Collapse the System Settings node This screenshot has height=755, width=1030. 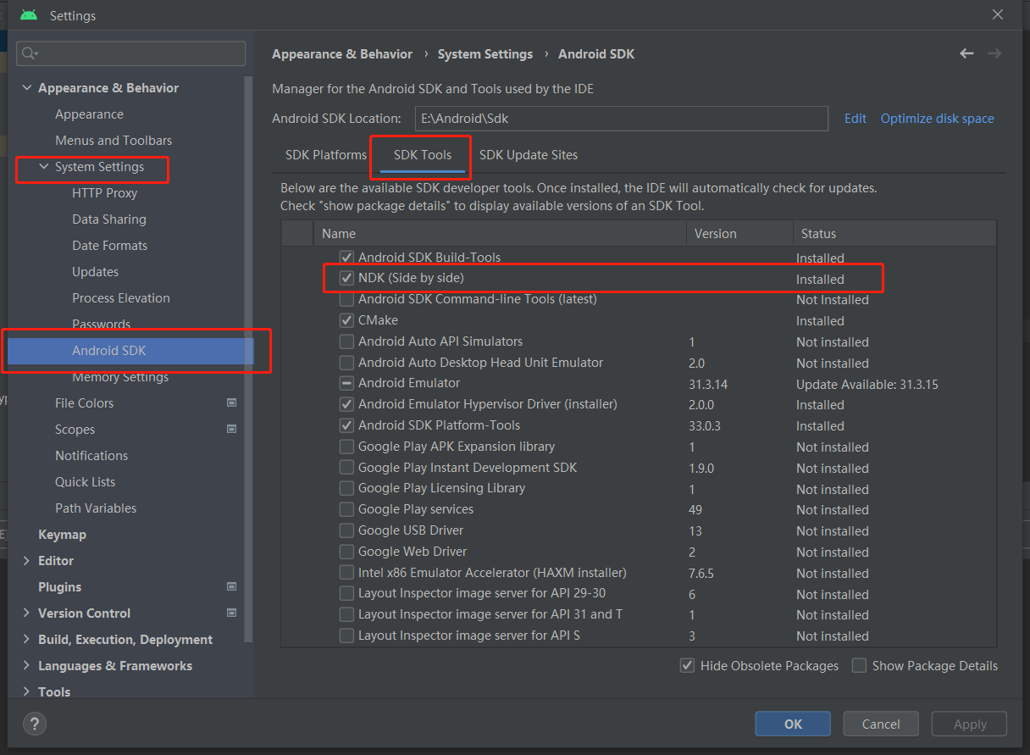tap(44, 167)
